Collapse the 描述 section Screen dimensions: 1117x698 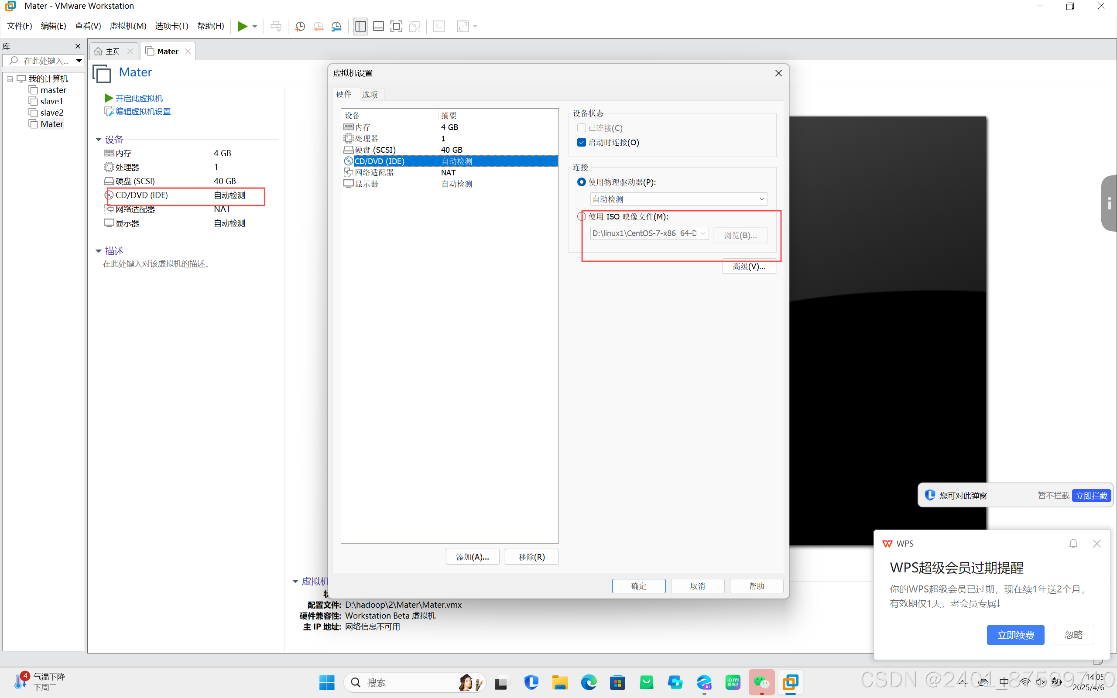(98, 251)
